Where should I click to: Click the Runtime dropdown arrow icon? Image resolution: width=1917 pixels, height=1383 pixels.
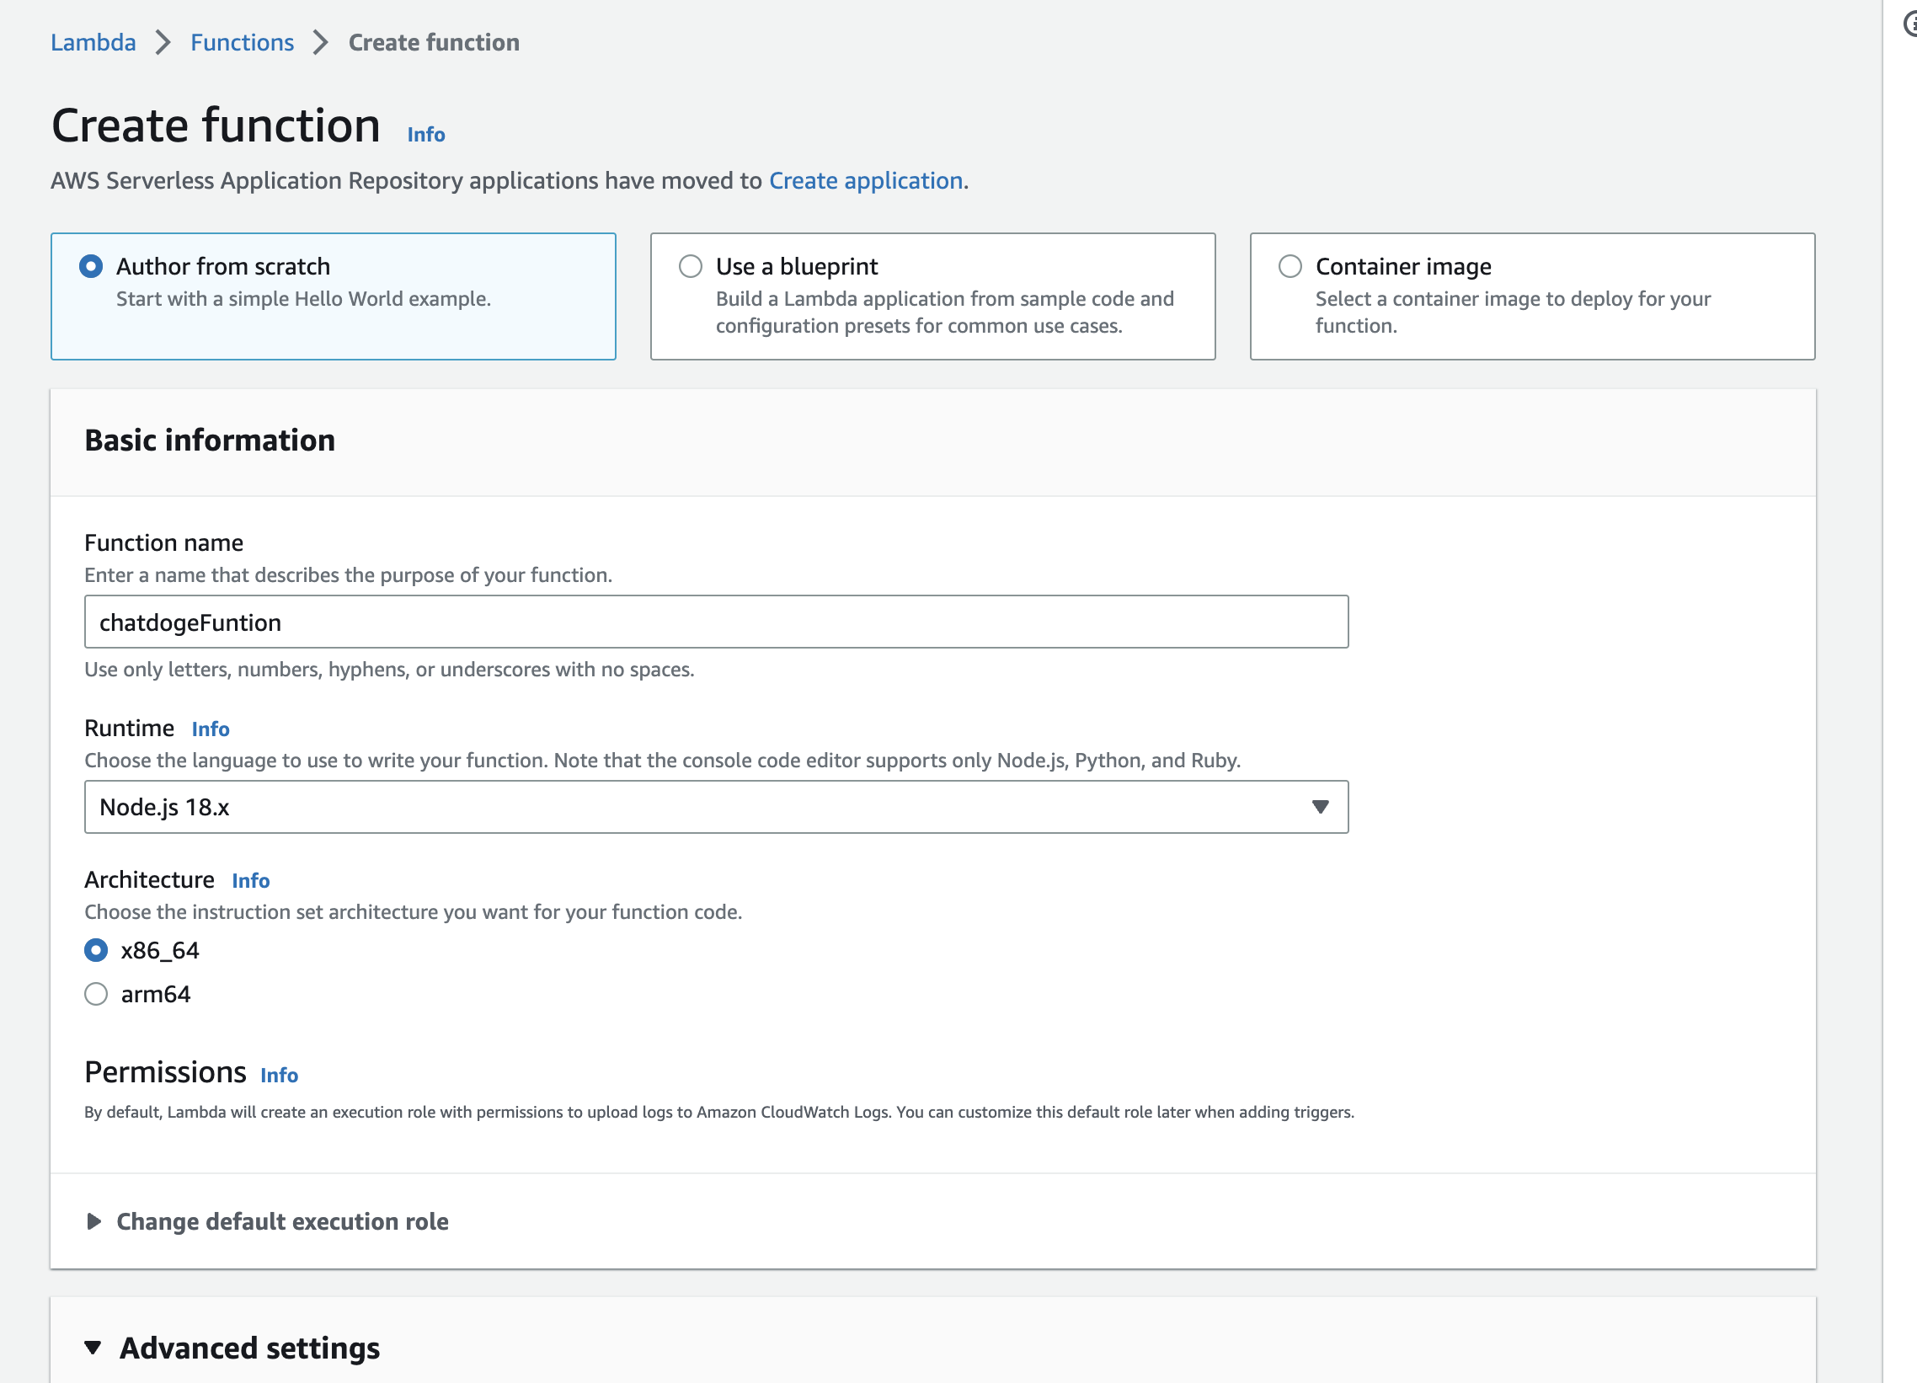coord(1320,808)
